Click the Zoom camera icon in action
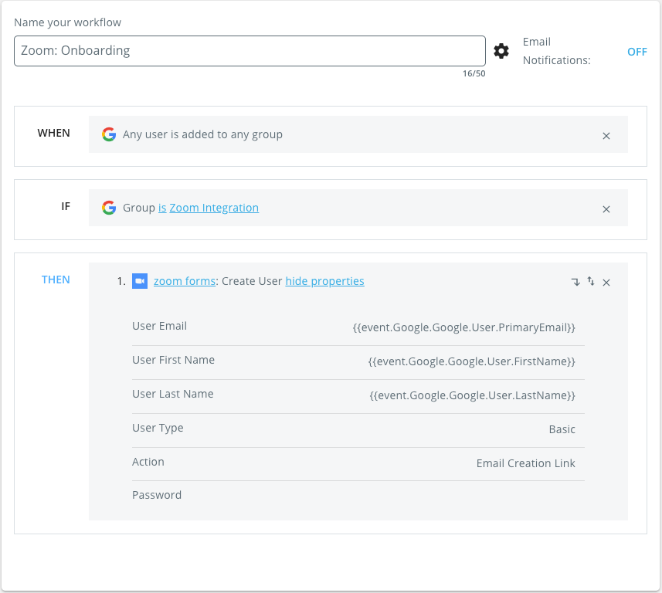 click(140, 281)
